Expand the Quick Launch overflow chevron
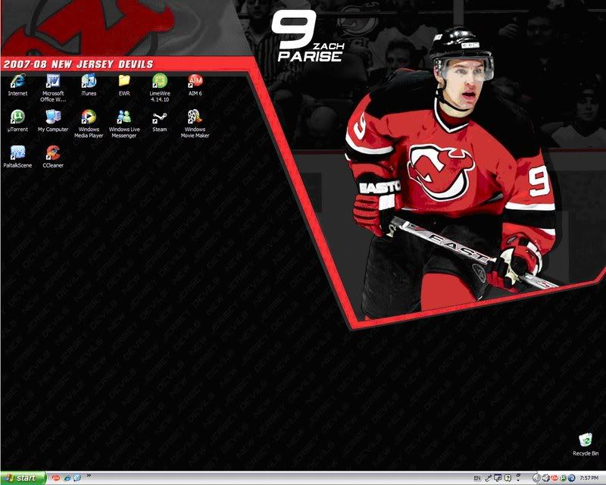Image resolution: width=606 pixels, height=485 pixels. pyautogui.click(x=89, y=476)
